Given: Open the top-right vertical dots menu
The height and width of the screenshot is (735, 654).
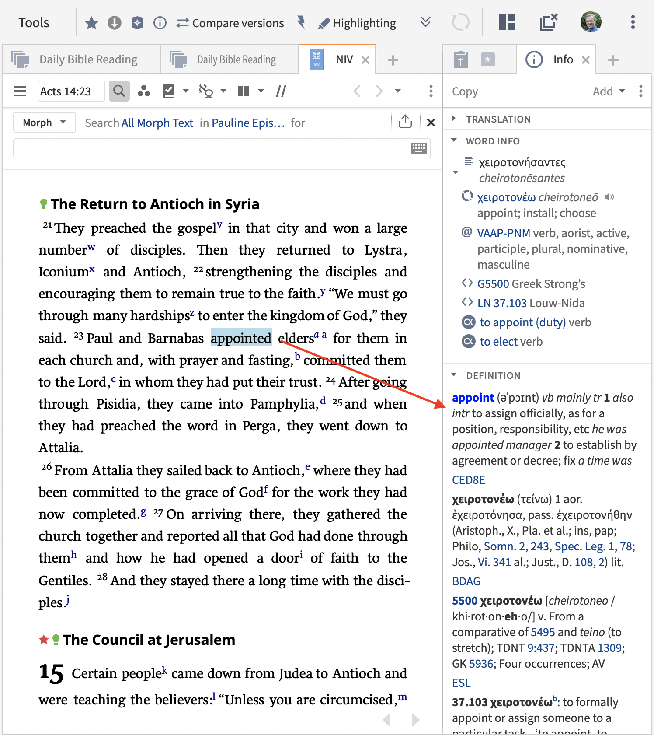Looking at the screenshot, I should tap(633, 22).
